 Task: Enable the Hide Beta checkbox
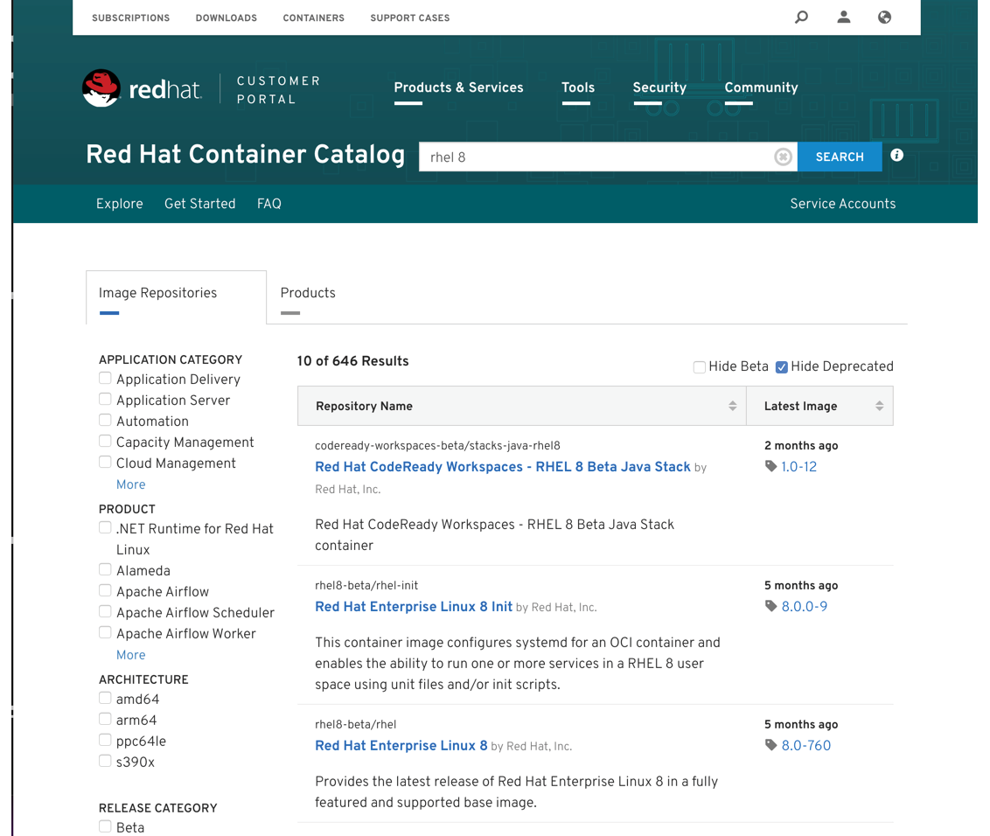(x=699, y=367)
